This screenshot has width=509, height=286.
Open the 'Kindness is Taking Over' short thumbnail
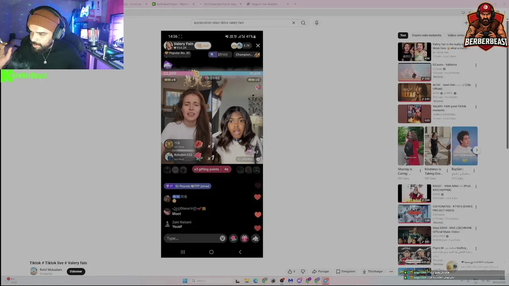click(x=437, y=146)
